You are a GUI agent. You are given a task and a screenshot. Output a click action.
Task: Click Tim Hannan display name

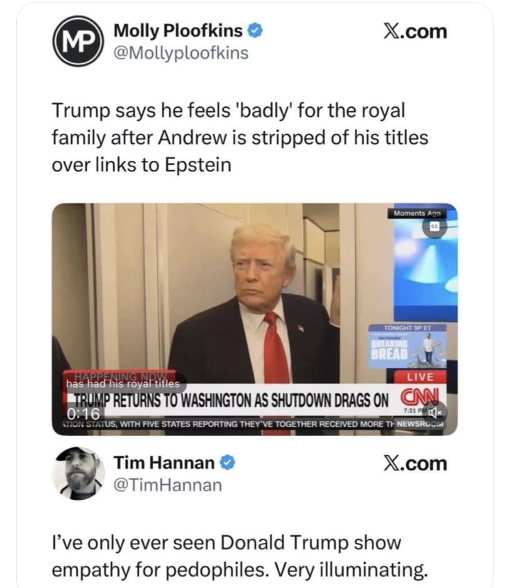pyautogui.click(x=164, y=462)
